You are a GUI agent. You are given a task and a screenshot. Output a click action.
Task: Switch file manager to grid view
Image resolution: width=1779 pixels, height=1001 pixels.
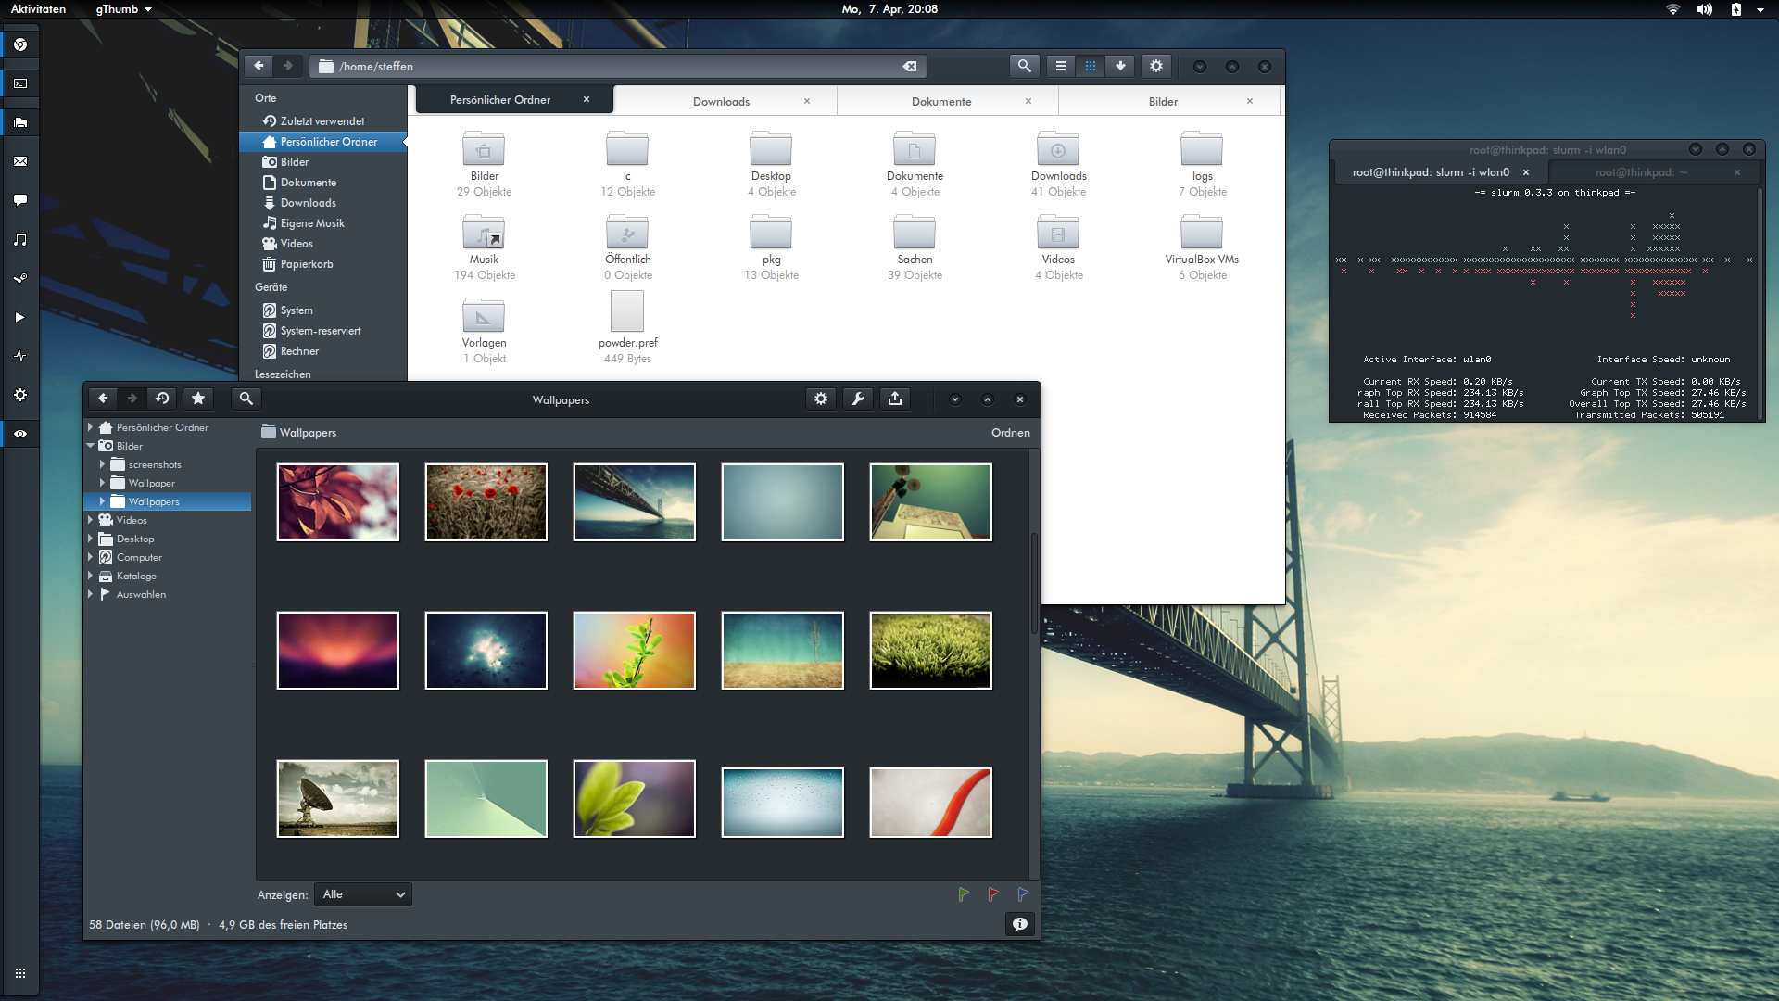coord(1091,66)
